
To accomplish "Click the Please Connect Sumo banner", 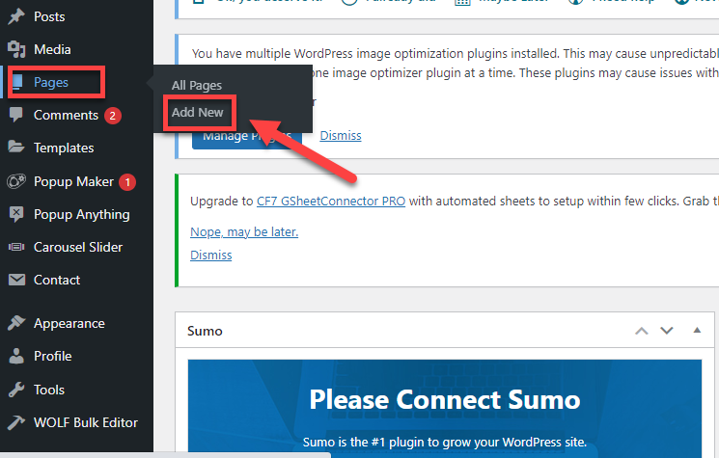I will tap(444, 409).
